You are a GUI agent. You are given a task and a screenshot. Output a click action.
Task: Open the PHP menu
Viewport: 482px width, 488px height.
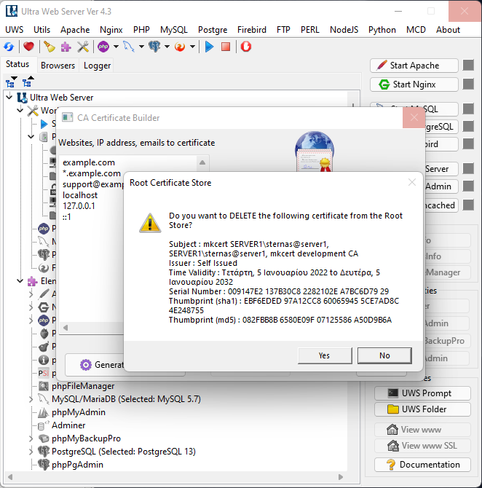[x=141, y=30]
